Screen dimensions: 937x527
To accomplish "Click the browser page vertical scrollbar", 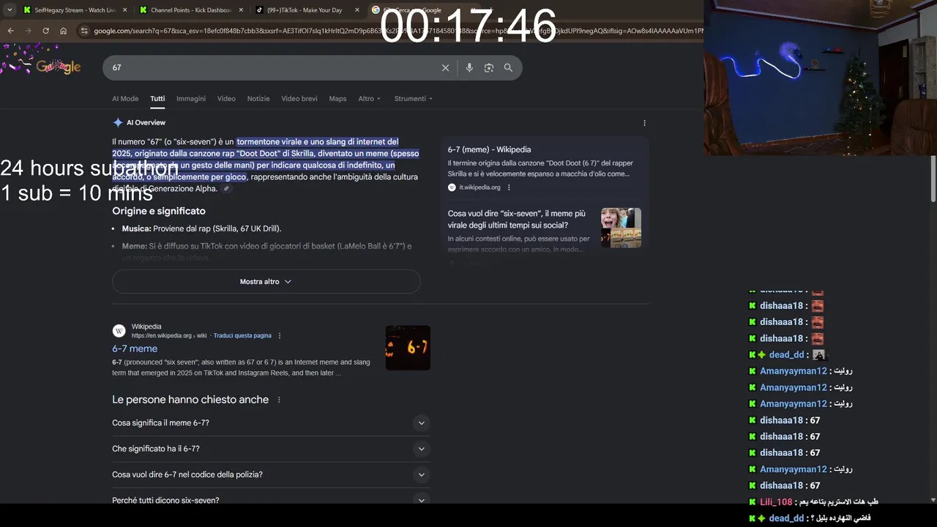I will click(933, 179).
